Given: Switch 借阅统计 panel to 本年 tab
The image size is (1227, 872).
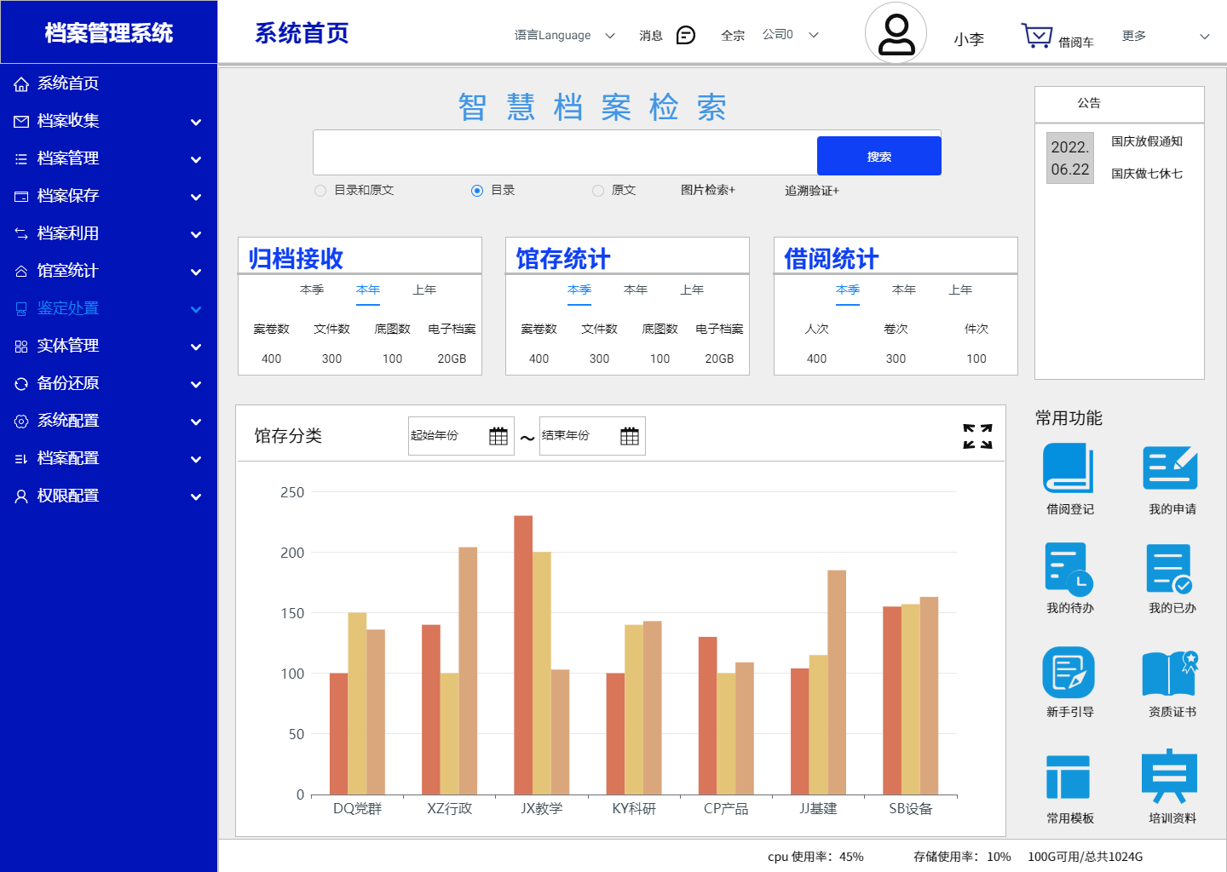Looking at the screenshot, I should point(904,290).
